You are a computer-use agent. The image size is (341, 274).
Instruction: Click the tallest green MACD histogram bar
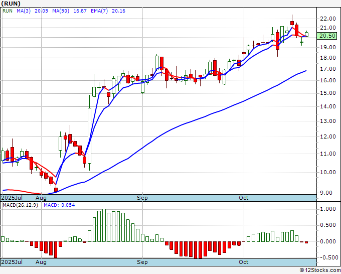[x=104, y=225]
